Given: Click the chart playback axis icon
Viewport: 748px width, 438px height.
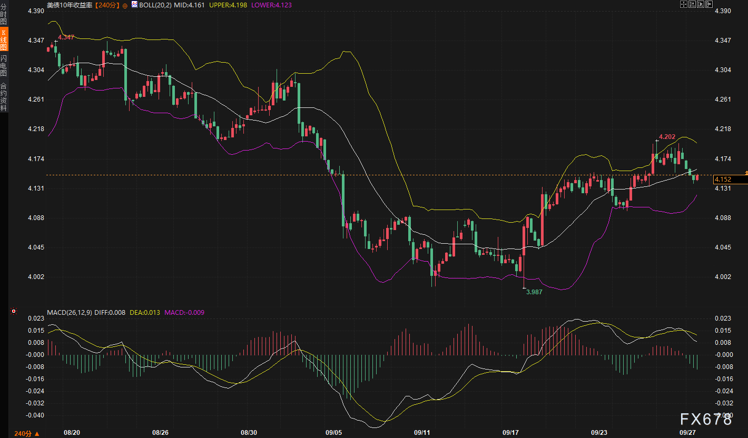Looking at the screenshot, I should (x=701, y=5).
